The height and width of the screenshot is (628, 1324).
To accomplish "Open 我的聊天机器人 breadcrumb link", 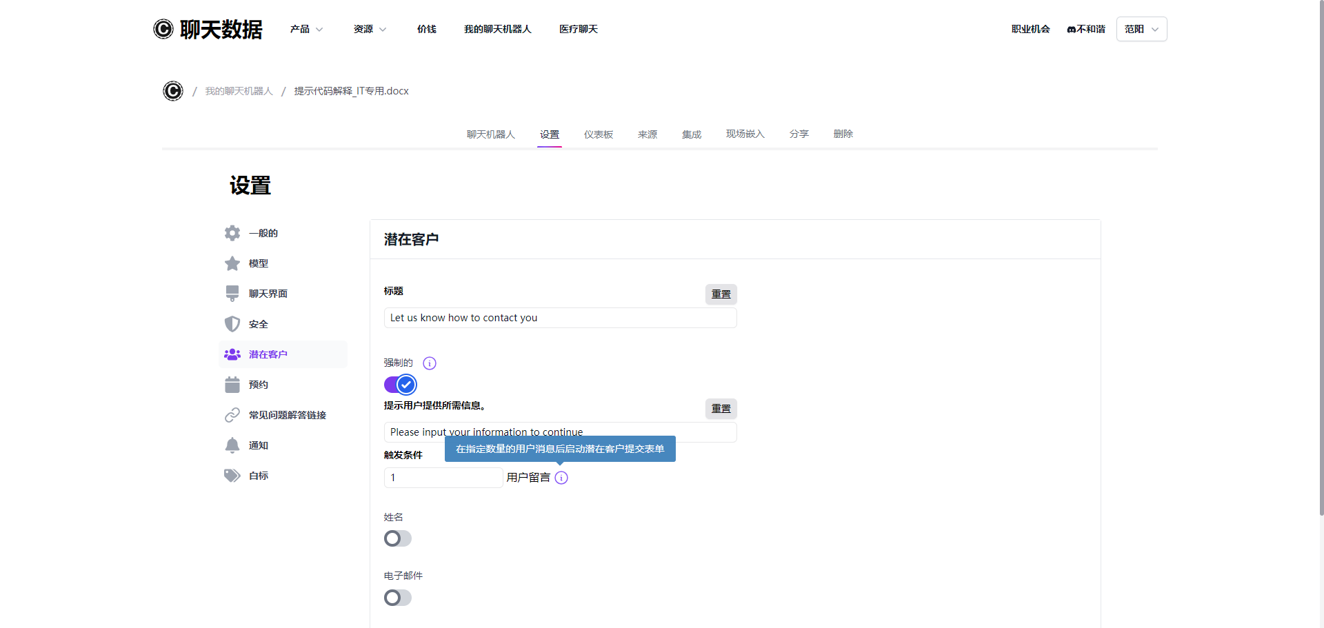I will (x=239, y=91).
